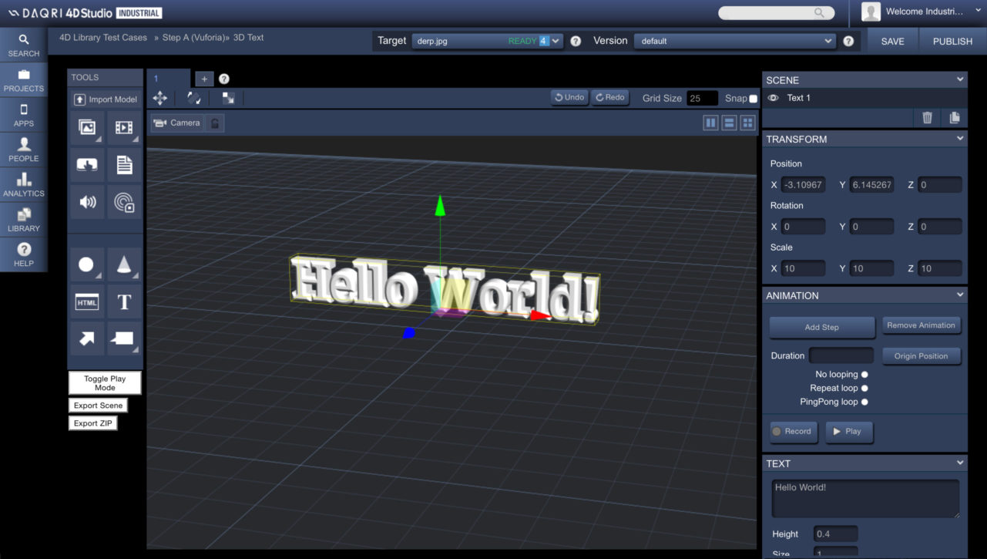987x559 pixels.
Task: Add a new scene tab
Action: click(204, 79)
